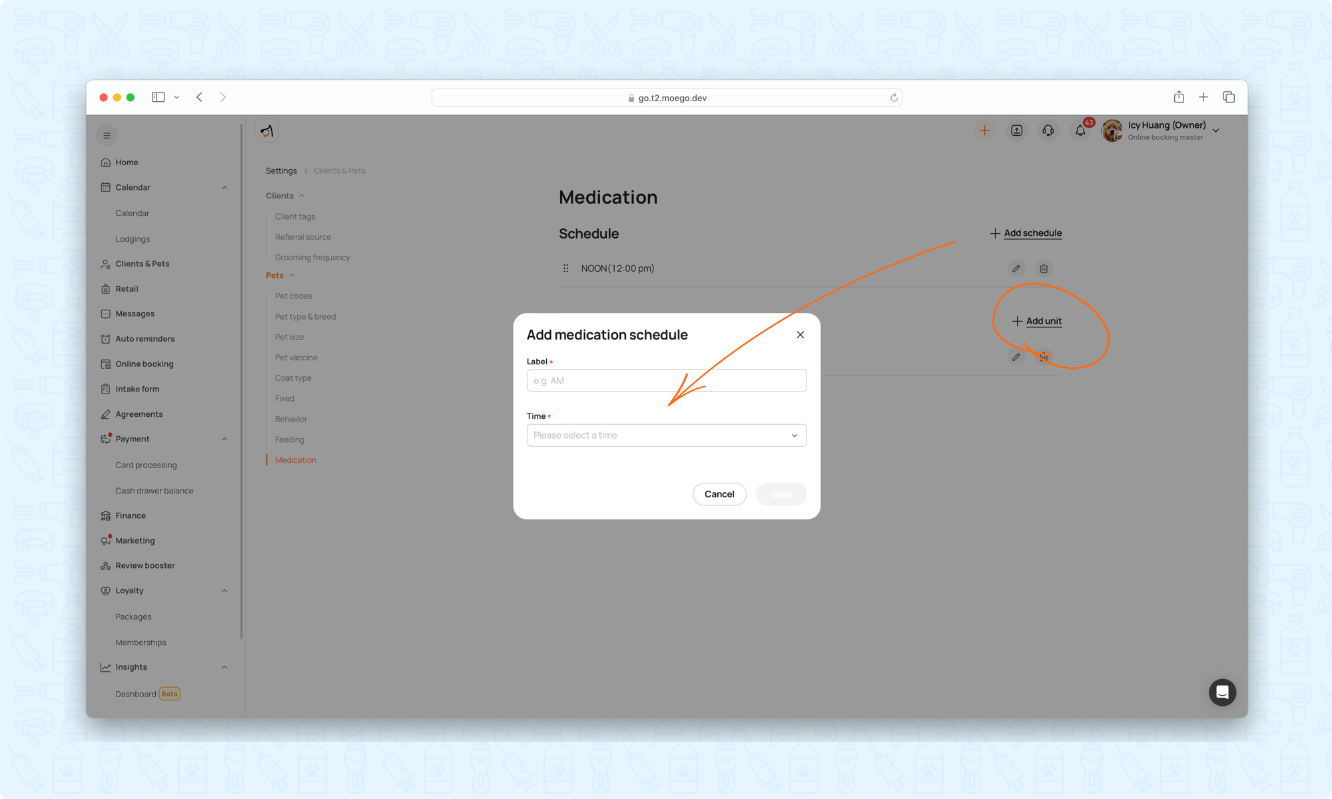
Task: Collapse the Pets settings group
Action: click(292, 276)
